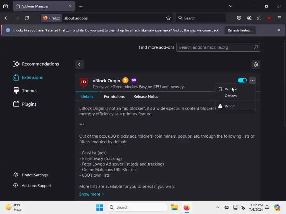
Task: Show hidden system tray icons
Action: 218,207
